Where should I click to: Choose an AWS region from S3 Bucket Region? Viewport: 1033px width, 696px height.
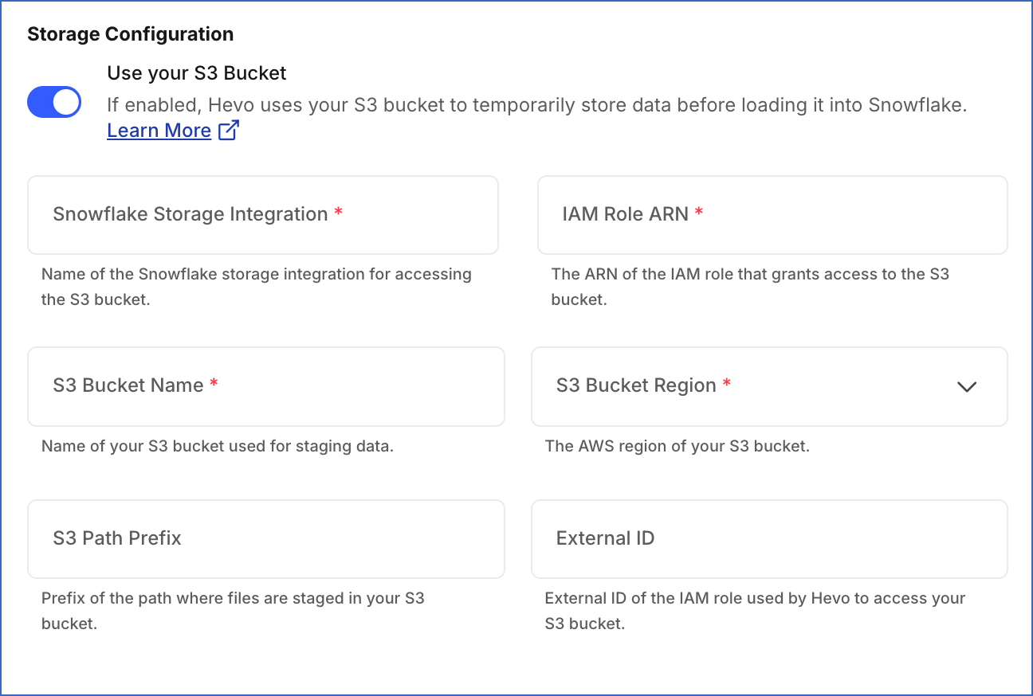[769, 386]
